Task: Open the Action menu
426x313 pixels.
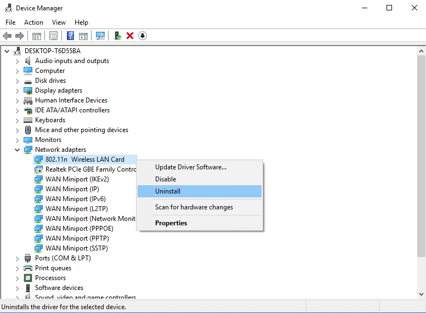Action: [x=33, y=22]
